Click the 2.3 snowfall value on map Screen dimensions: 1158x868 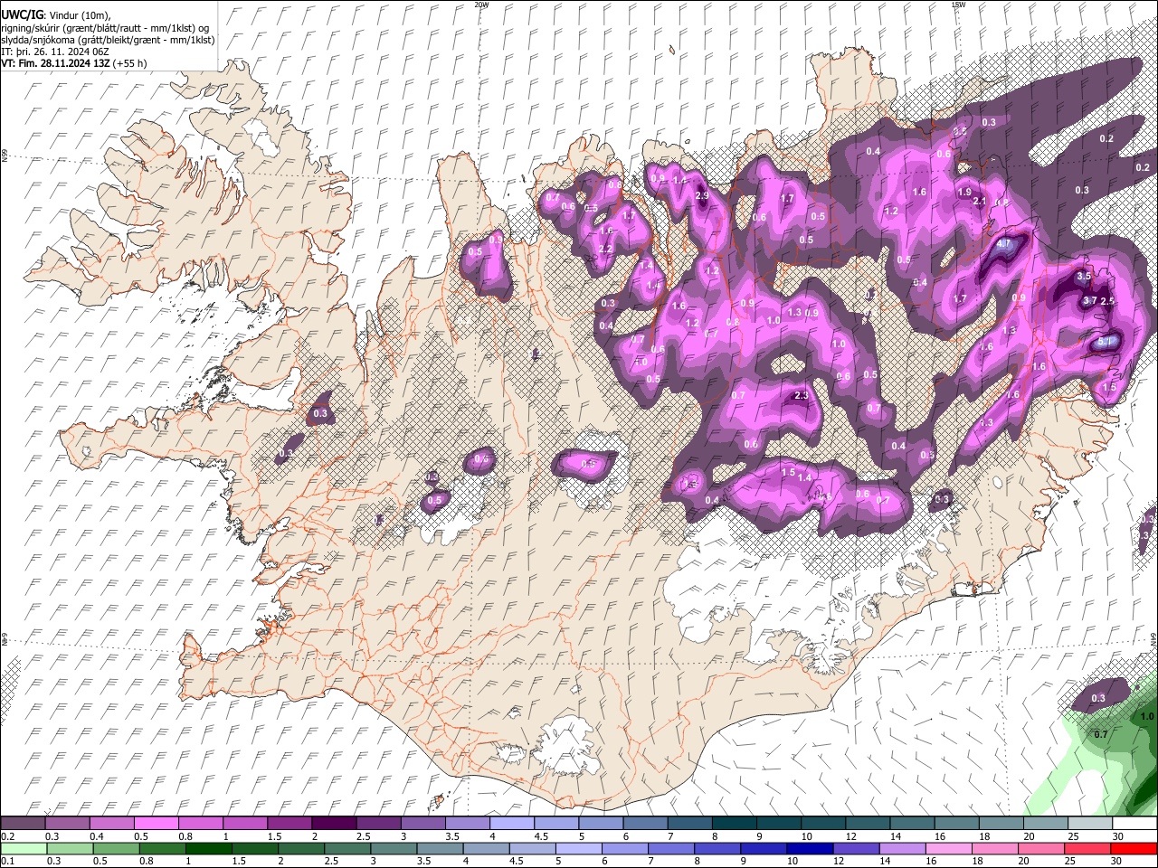coord(801,396)
